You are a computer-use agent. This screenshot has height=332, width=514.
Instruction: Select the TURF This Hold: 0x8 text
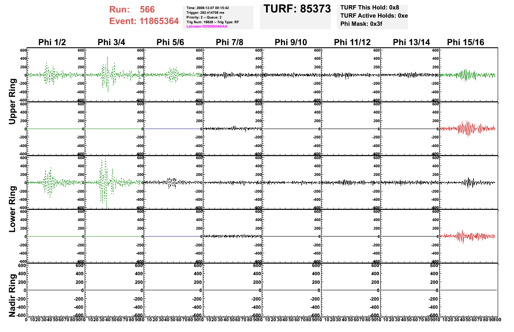click(370, 8)
